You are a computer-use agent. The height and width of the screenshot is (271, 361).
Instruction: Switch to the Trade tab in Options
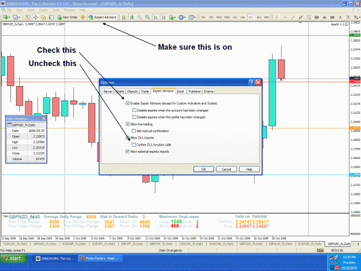pos(145,91)
